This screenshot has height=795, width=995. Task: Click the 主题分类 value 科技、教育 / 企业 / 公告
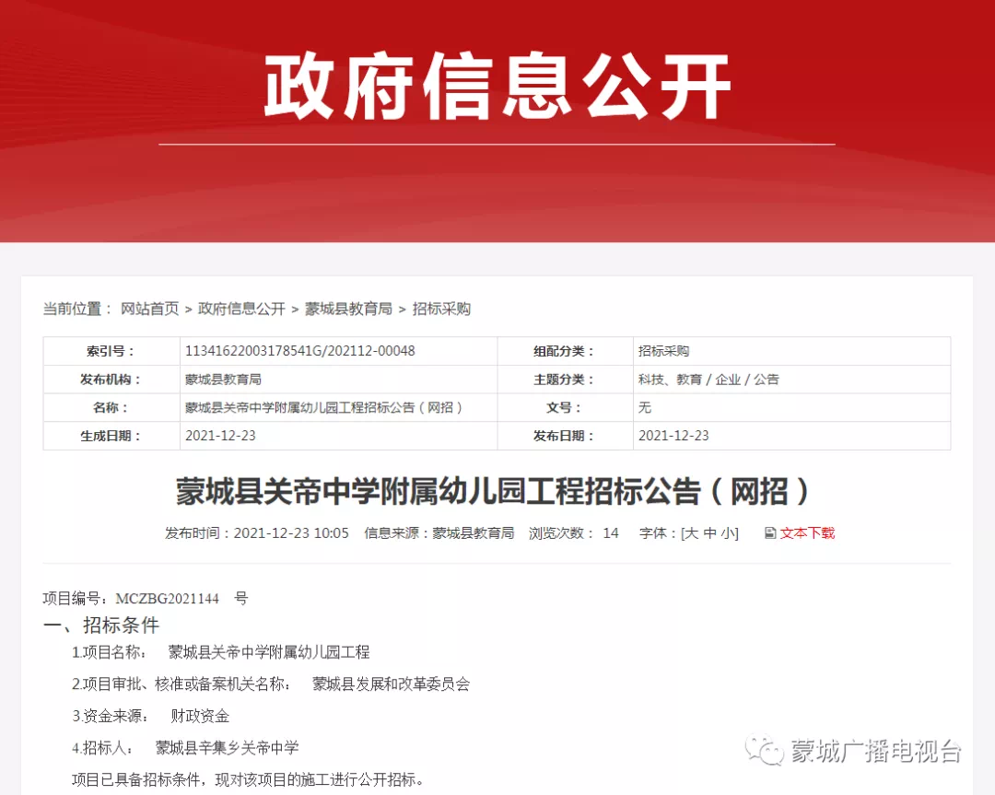pos(708,380)
